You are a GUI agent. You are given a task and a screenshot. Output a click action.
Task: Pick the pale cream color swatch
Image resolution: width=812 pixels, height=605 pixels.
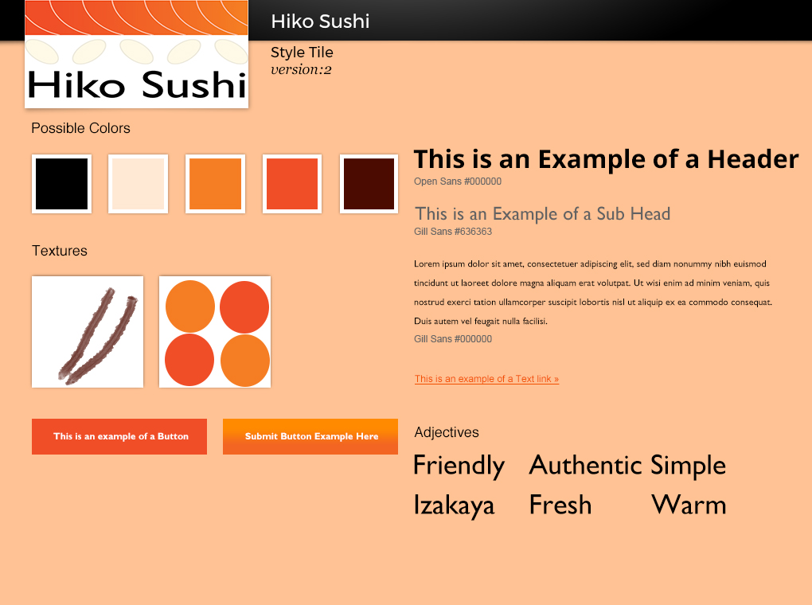pos(138,184)
